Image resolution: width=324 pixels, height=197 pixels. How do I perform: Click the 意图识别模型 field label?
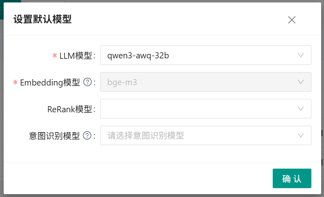click(x=55, y=136)
